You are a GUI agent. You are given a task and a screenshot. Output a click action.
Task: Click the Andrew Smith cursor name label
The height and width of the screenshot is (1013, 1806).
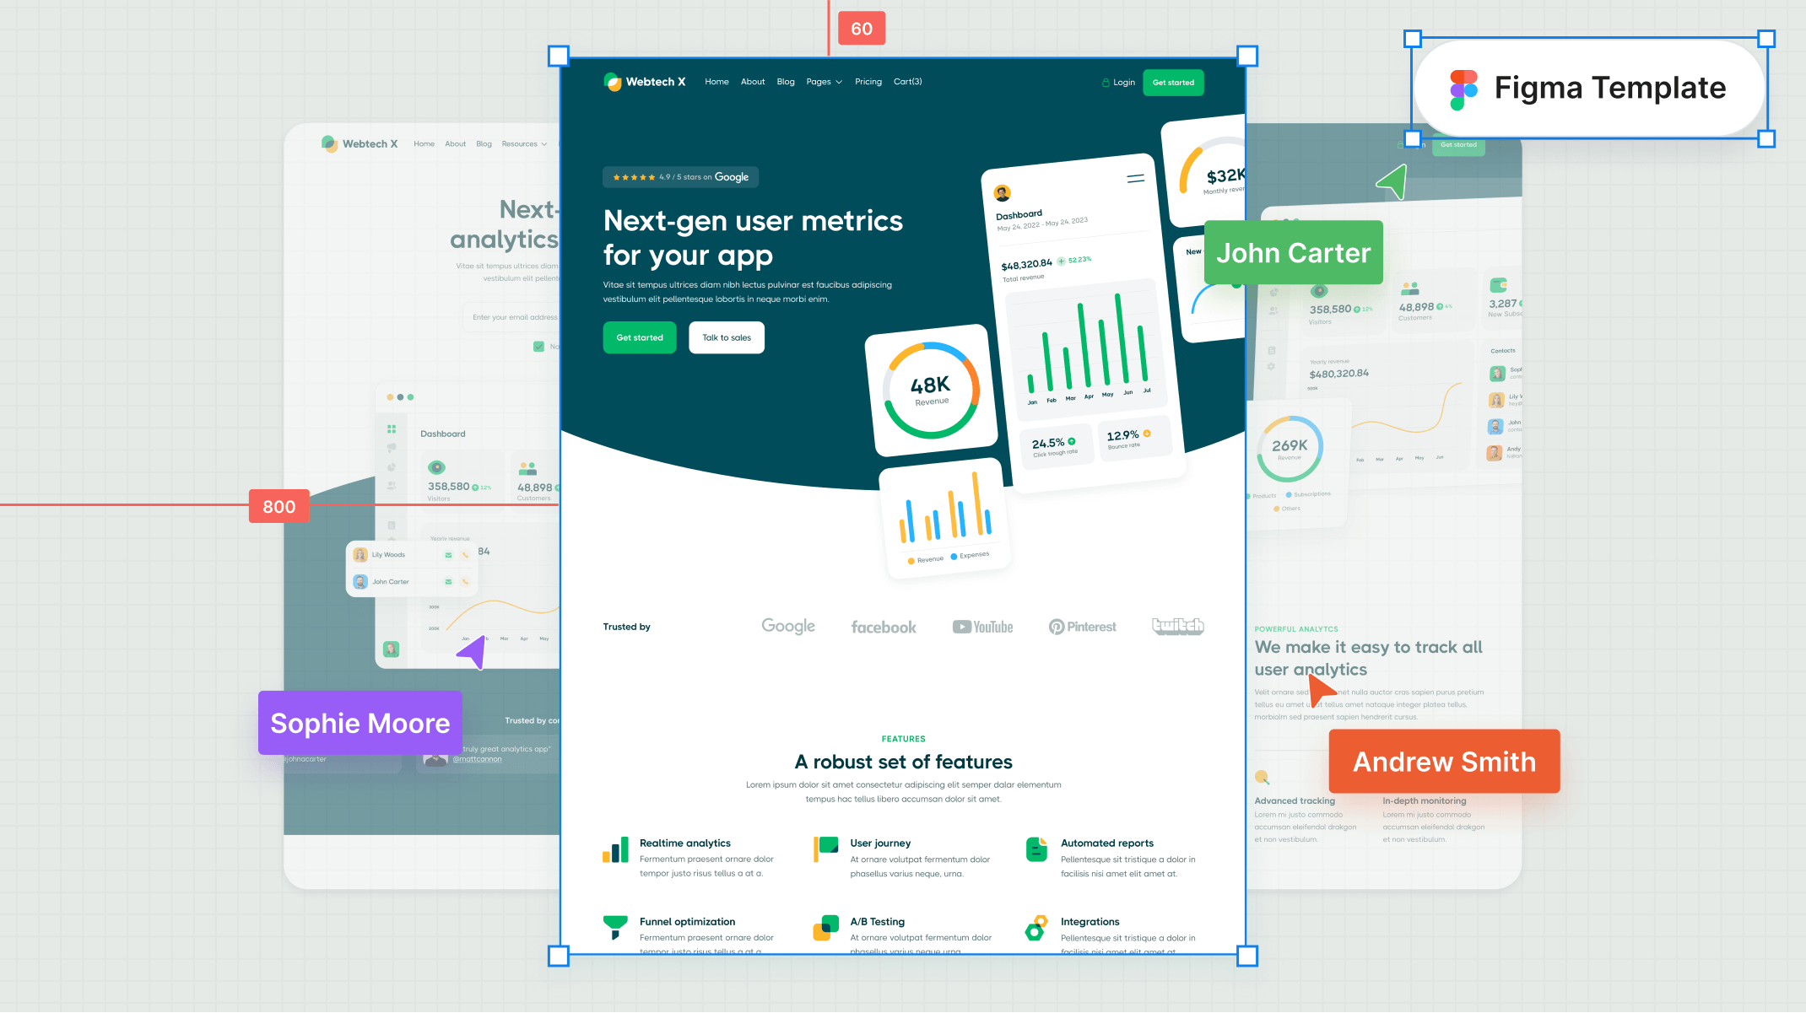(x=1445, y=762)
